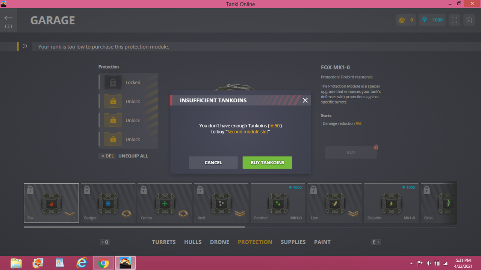This screenshot has height=270, width=481.
Task: Unlock the third protection module slot
Action: click(128, 120)
